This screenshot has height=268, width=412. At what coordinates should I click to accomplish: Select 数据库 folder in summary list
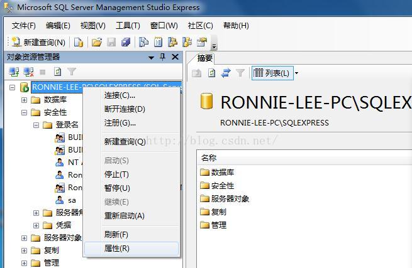(217, 172)
